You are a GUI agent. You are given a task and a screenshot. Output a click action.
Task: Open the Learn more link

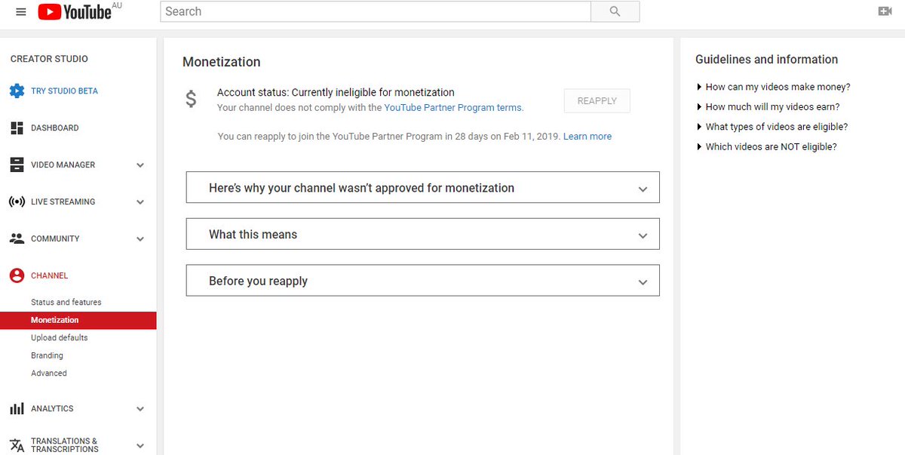click(x=587, y=137)
